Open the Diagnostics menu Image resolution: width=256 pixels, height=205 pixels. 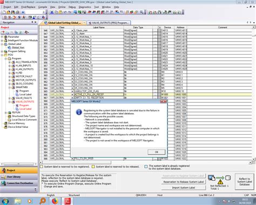[85, 7]
